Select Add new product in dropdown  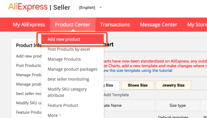tap(64, 39)
